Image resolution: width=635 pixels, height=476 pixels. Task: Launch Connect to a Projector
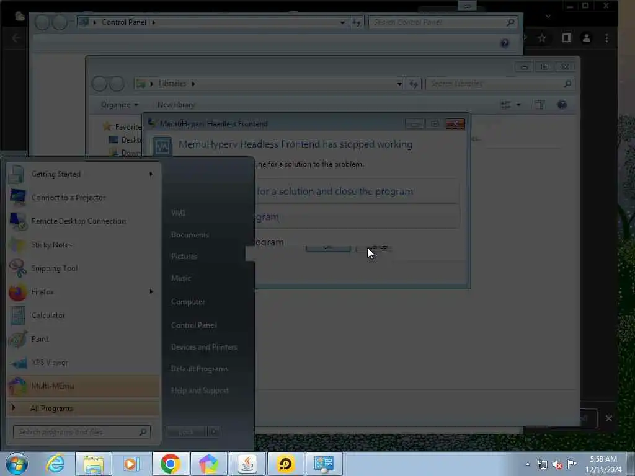click(83, 198)
